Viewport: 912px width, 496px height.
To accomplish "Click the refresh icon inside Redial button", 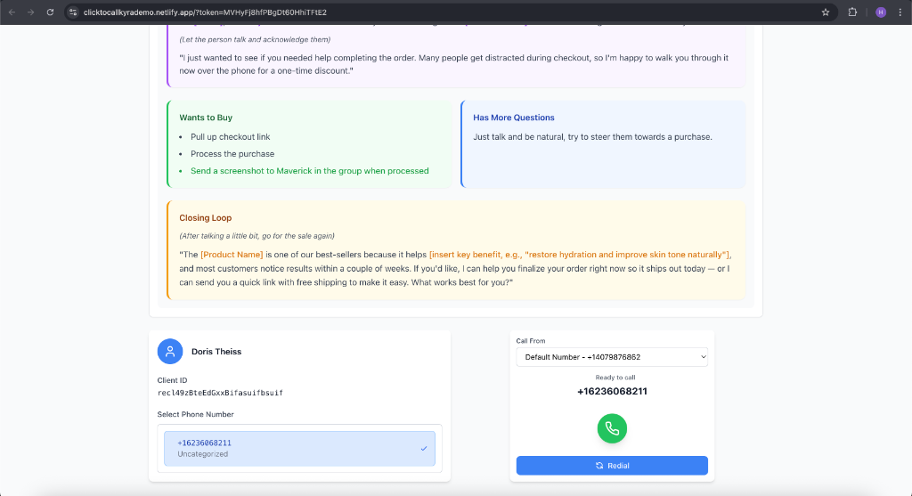I will tap(599, 466).
